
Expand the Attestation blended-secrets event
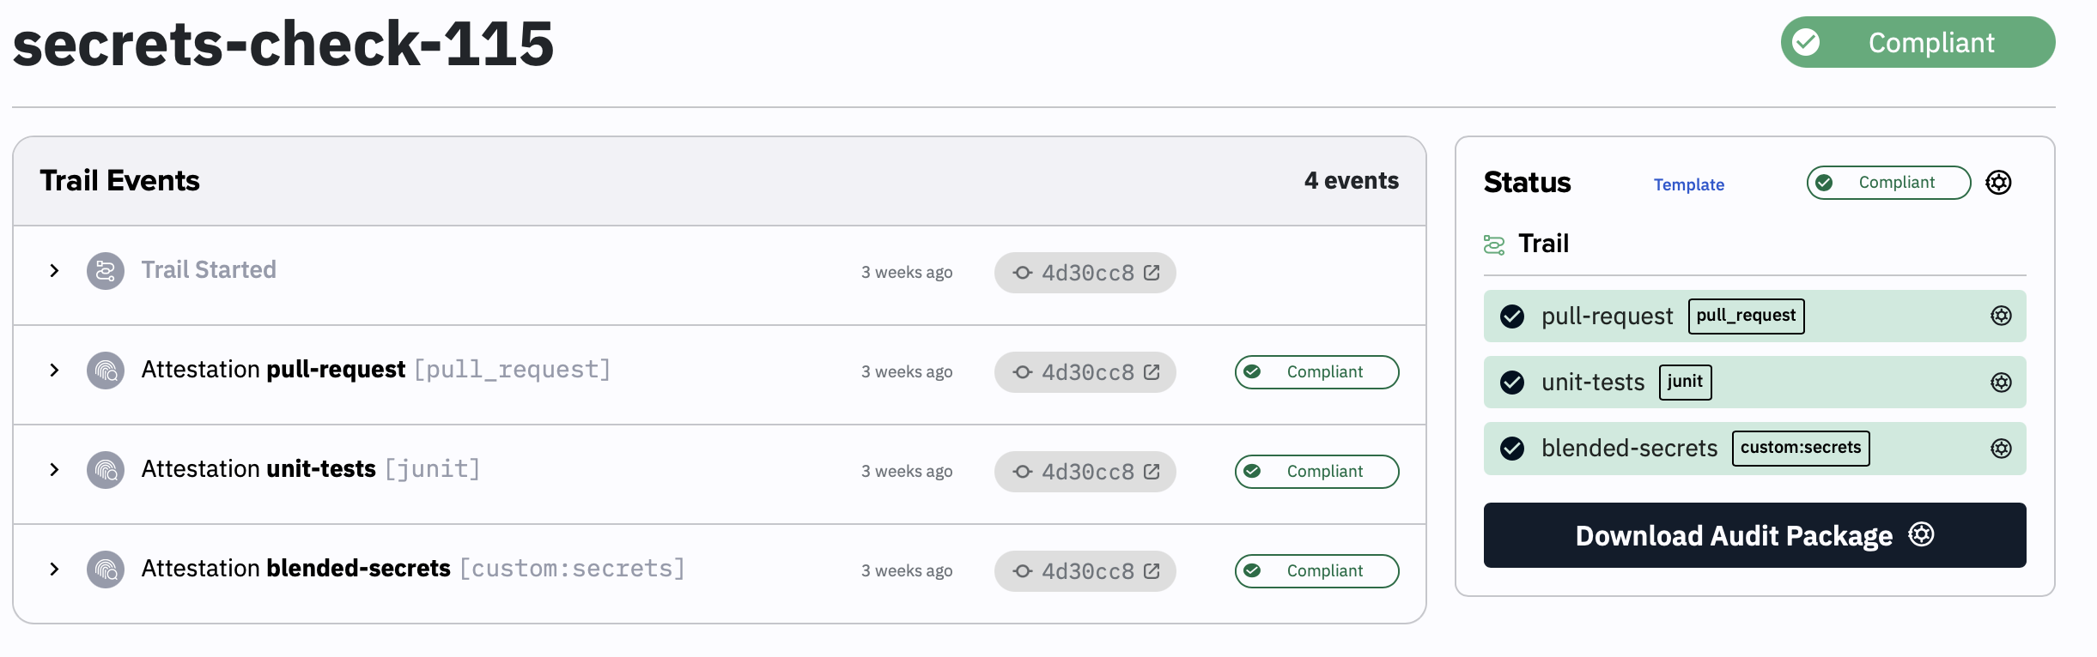tap(54, 570)
